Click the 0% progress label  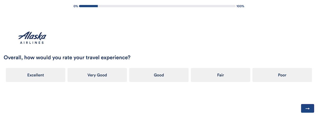click(76, 6)
